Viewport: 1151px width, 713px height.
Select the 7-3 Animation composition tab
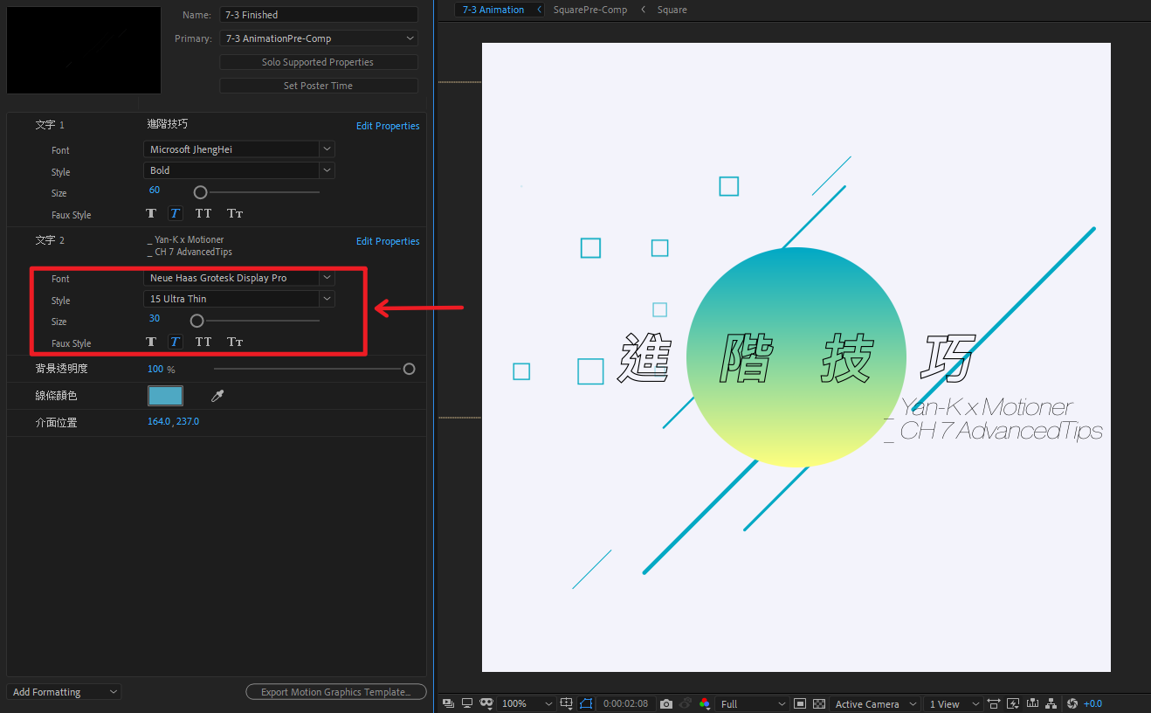[493, 10]
